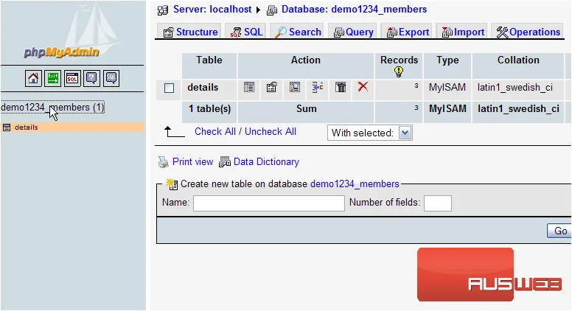Click the details table name in grid
Image resolution: width=572 pixels, height=311 pixels.
(x=203, y=88)
